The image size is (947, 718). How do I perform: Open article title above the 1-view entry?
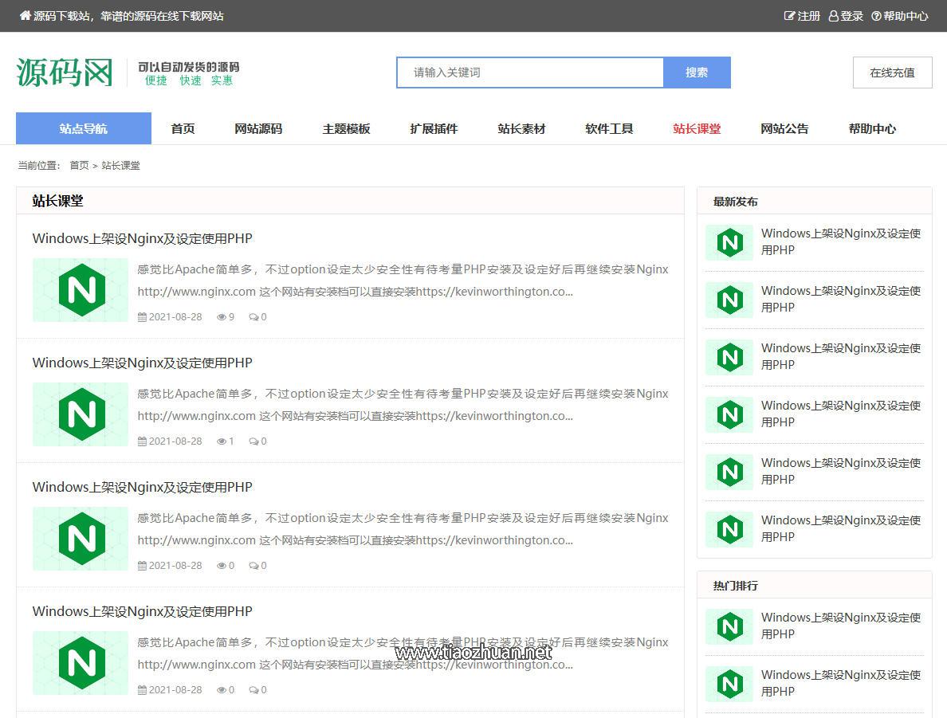tap(143, 363)
